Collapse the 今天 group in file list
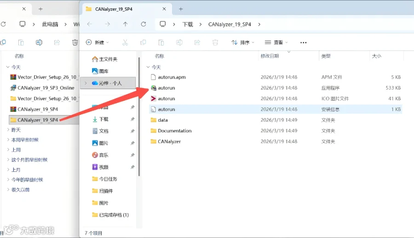The width and height of the screenshot is (414, 238). tap(148, 67)
